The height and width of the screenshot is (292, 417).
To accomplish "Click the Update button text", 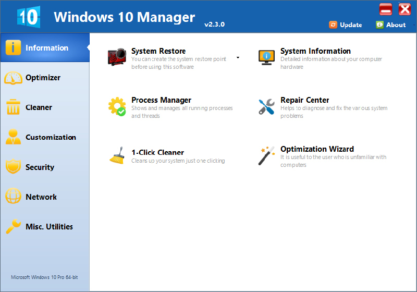I will 351,25.
